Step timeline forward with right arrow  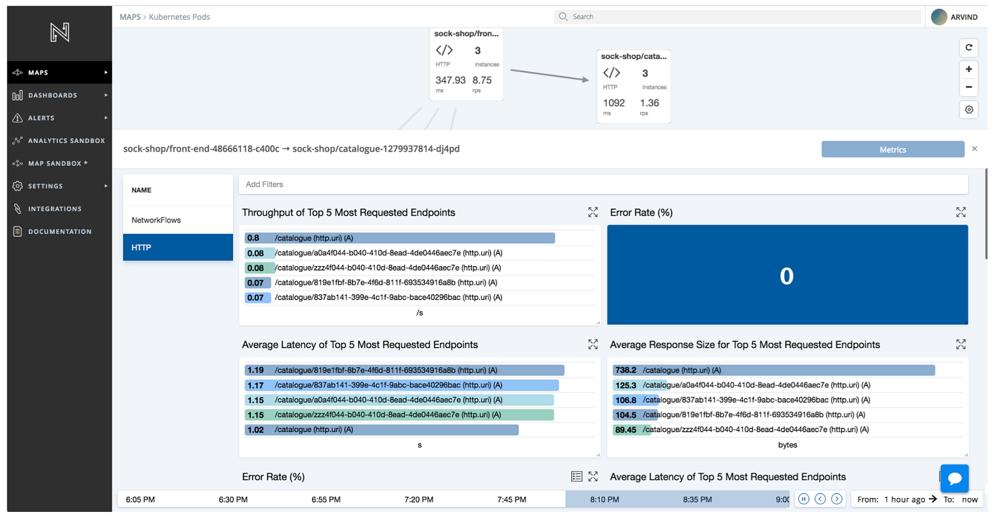pyautogui.click(x=837, y=499)
